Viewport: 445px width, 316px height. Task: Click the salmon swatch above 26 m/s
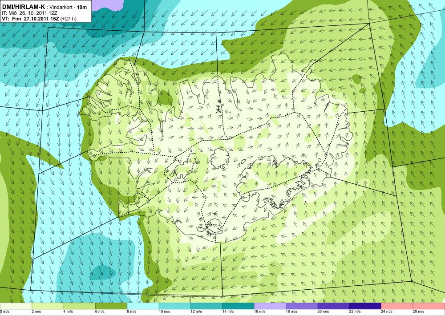pyautogui.click(x=429, y=306)
